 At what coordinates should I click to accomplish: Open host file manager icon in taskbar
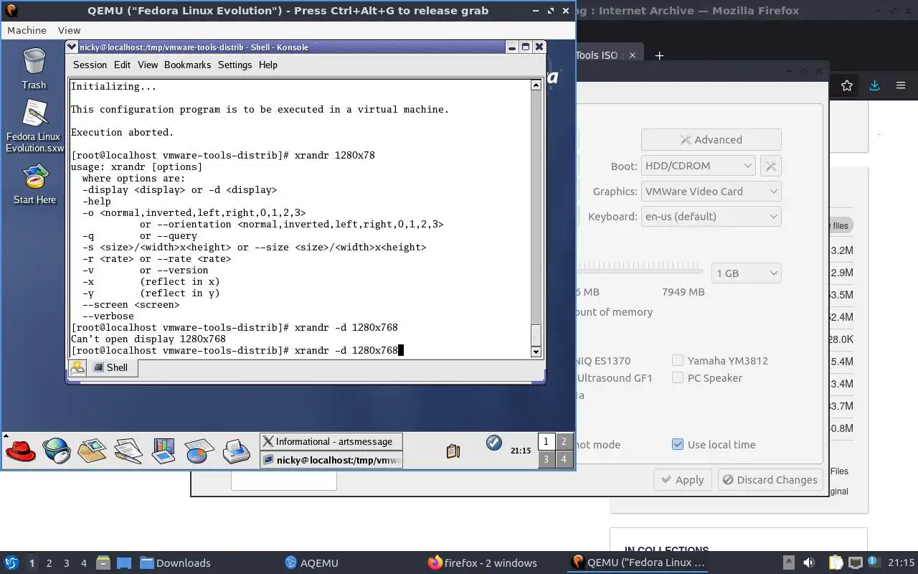tap(103, 563)
